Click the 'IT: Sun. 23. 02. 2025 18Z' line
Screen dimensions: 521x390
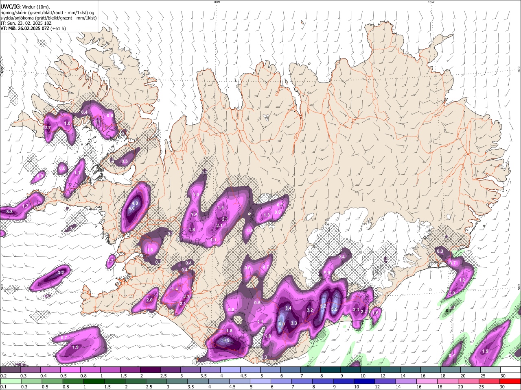coord(26,23)
